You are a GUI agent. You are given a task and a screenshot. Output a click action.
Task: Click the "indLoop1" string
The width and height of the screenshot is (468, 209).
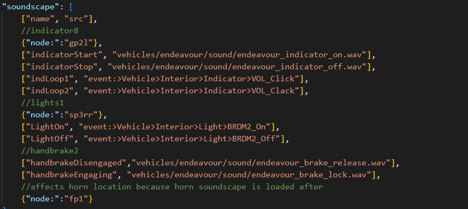pos(50,79)
